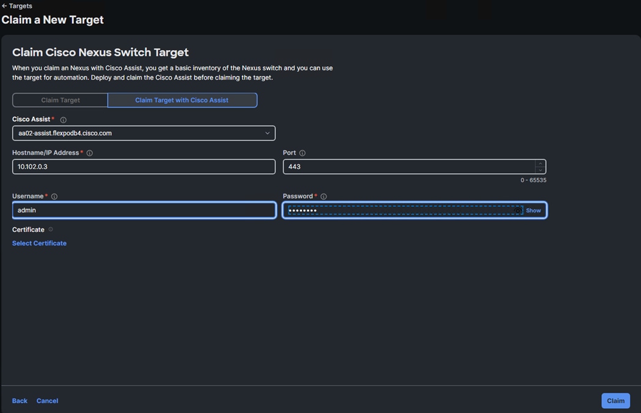The image size is (641, 413).
Task: Focus the Hostname/IP Address field
Action: point(143,166)
